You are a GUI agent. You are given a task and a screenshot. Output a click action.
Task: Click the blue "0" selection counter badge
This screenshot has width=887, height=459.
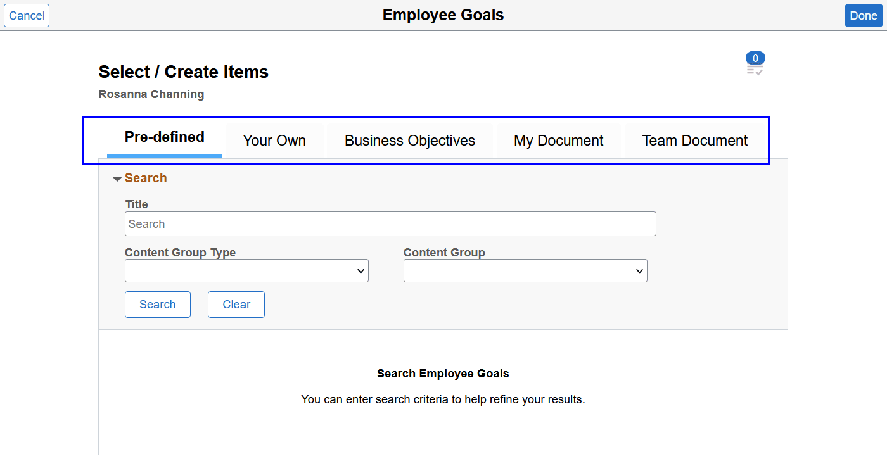point(755,58)
